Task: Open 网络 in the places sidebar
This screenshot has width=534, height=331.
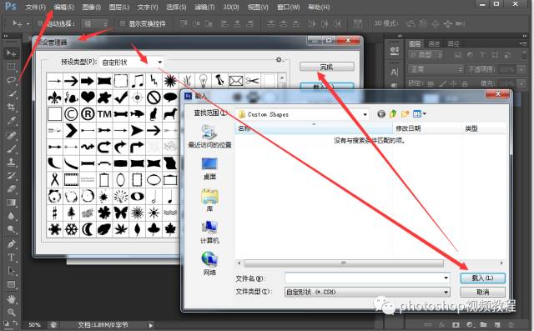Action: point(209,263)
